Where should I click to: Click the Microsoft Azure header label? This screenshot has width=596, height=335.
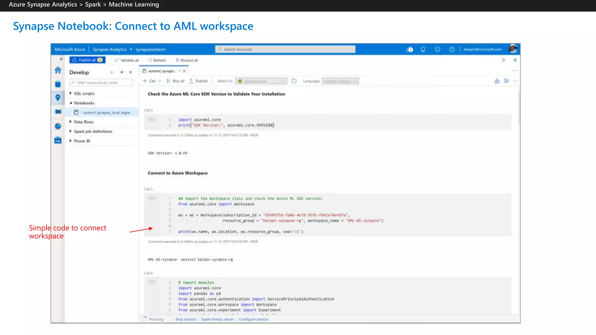click(70, 49)
